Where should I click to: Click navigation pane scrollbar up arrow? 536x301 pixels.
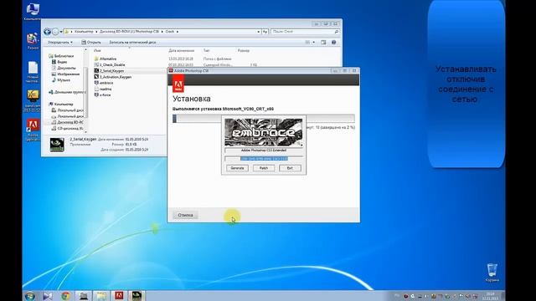point(85,50)
